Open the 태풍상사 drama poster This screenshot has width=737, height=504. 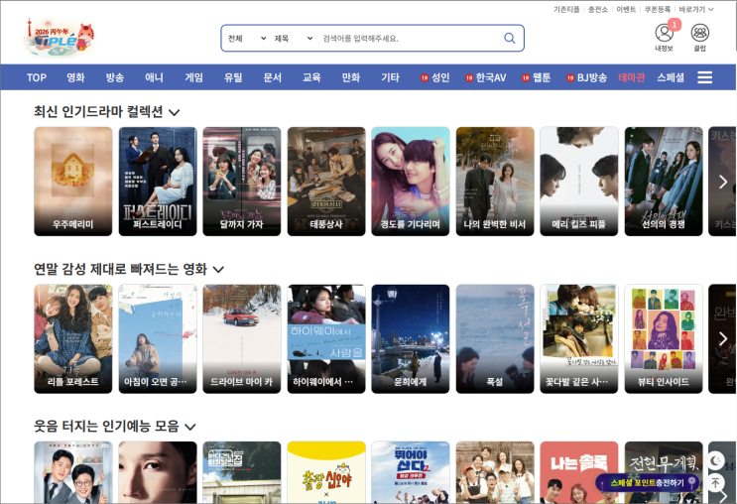pyautogui.click(x=326, y=182)
